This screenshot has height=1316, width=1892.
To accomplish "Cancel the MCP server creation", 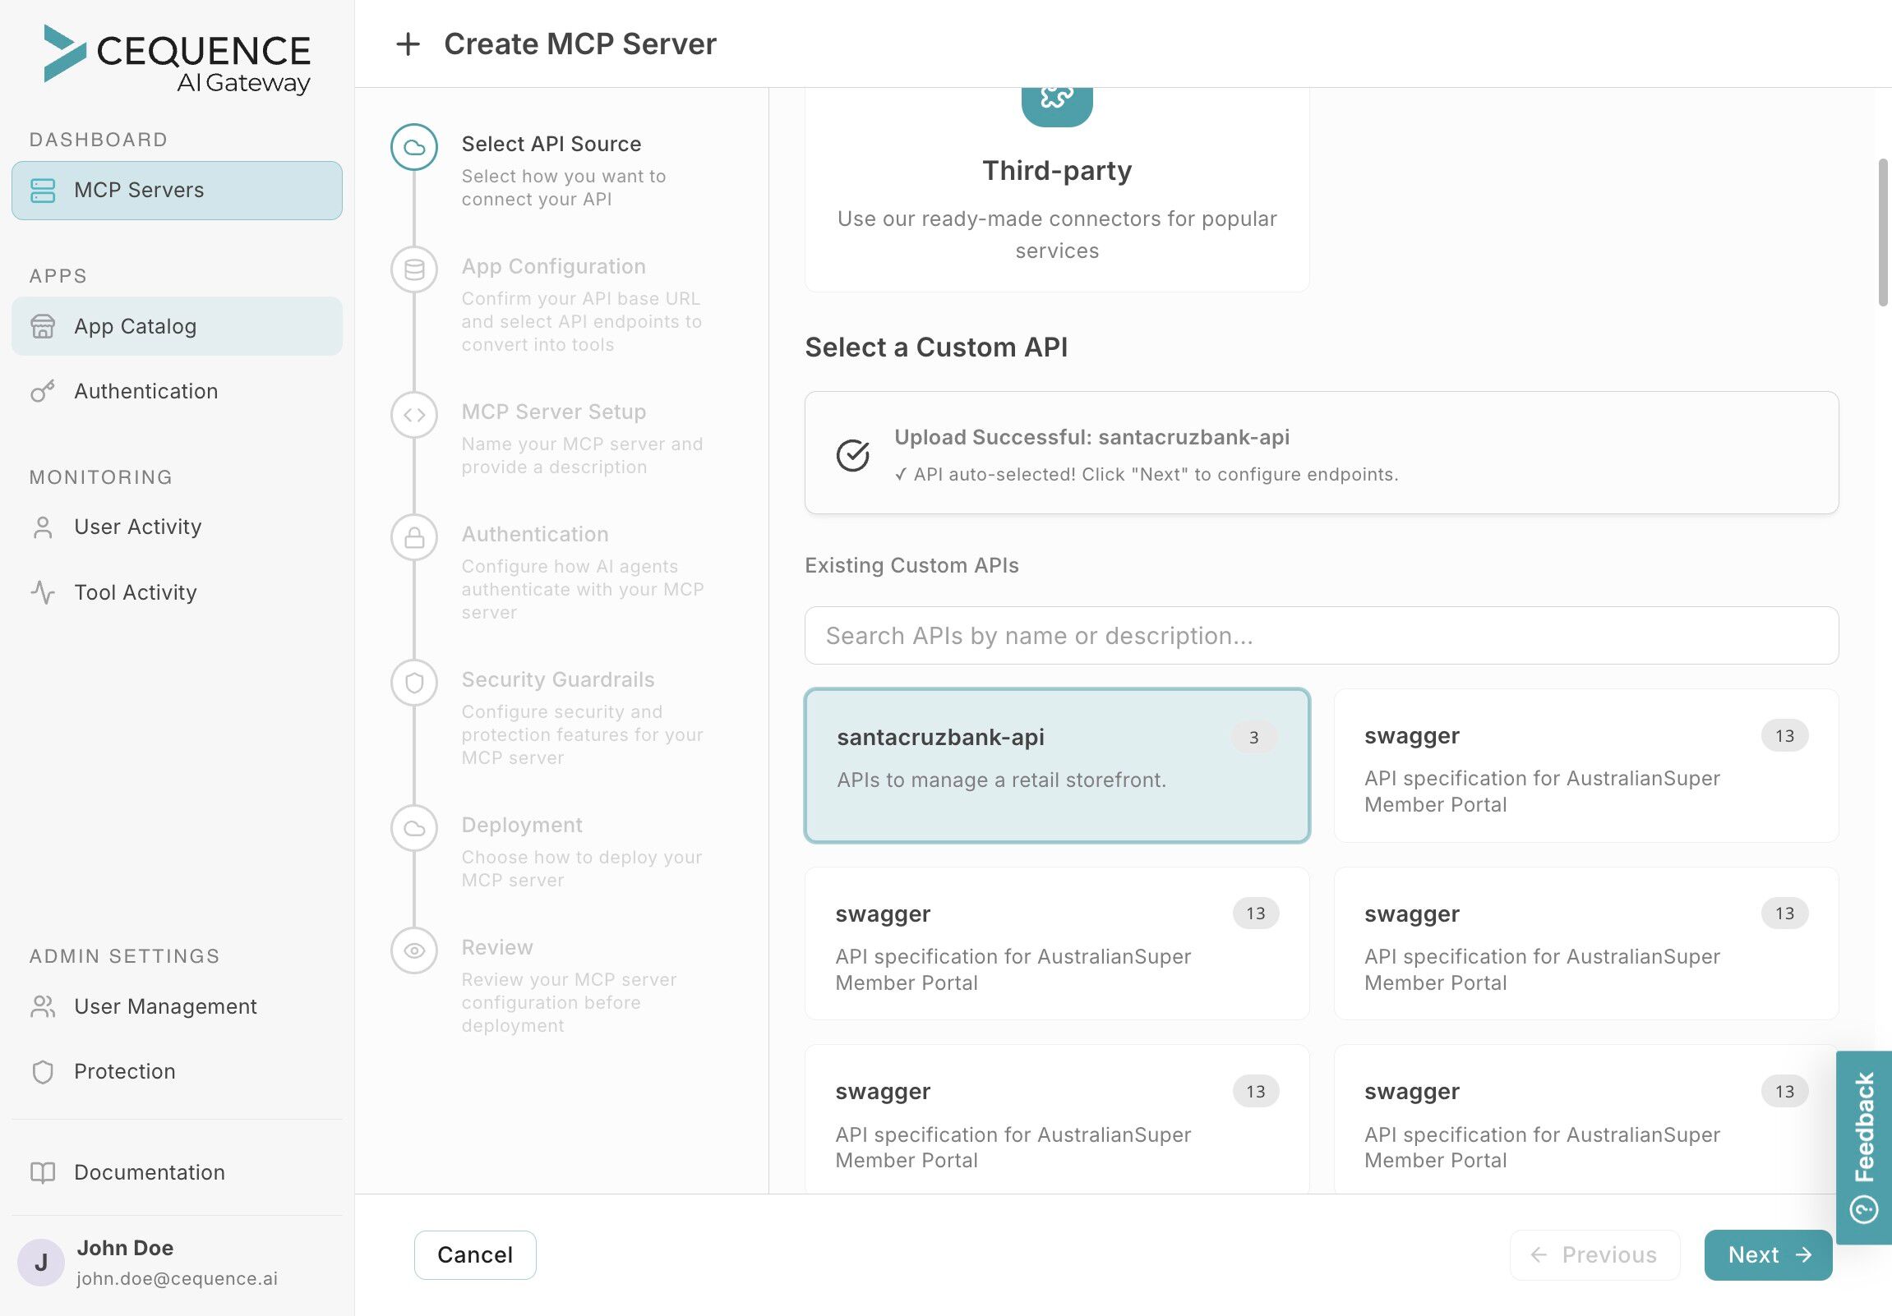I will pos(475,1254).
